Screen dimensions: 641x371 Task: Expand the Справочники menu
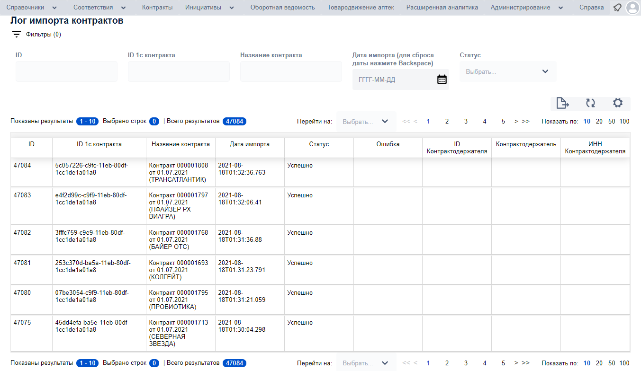point(32,8)
